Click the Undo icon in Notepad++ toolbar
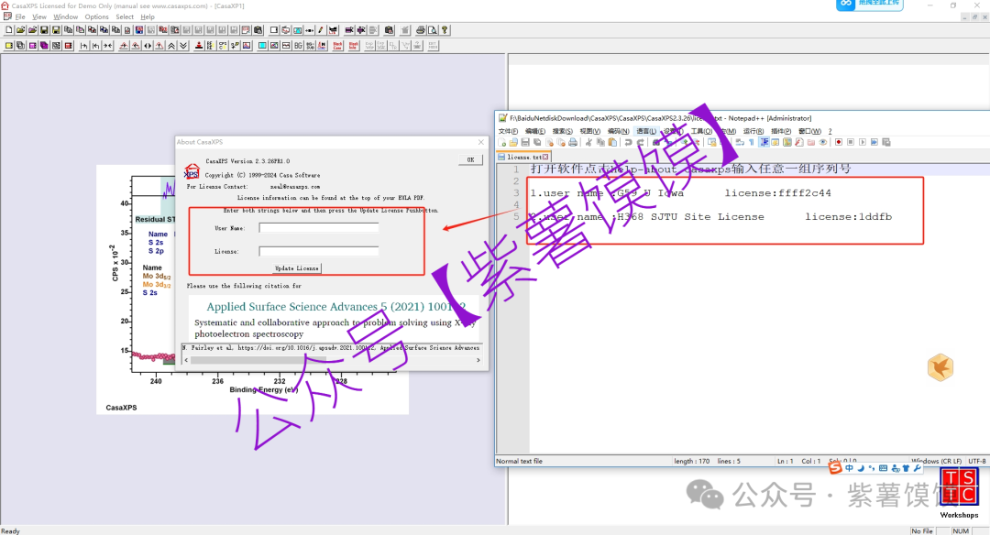This screenshot has height=535, width=990. pos(626,143)
